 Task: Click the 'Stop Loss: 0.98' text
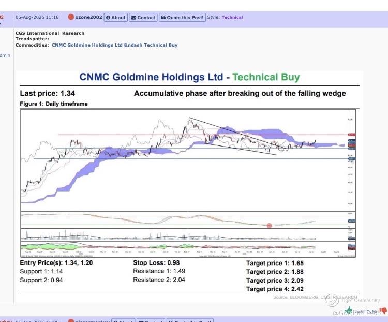(156, 263)
